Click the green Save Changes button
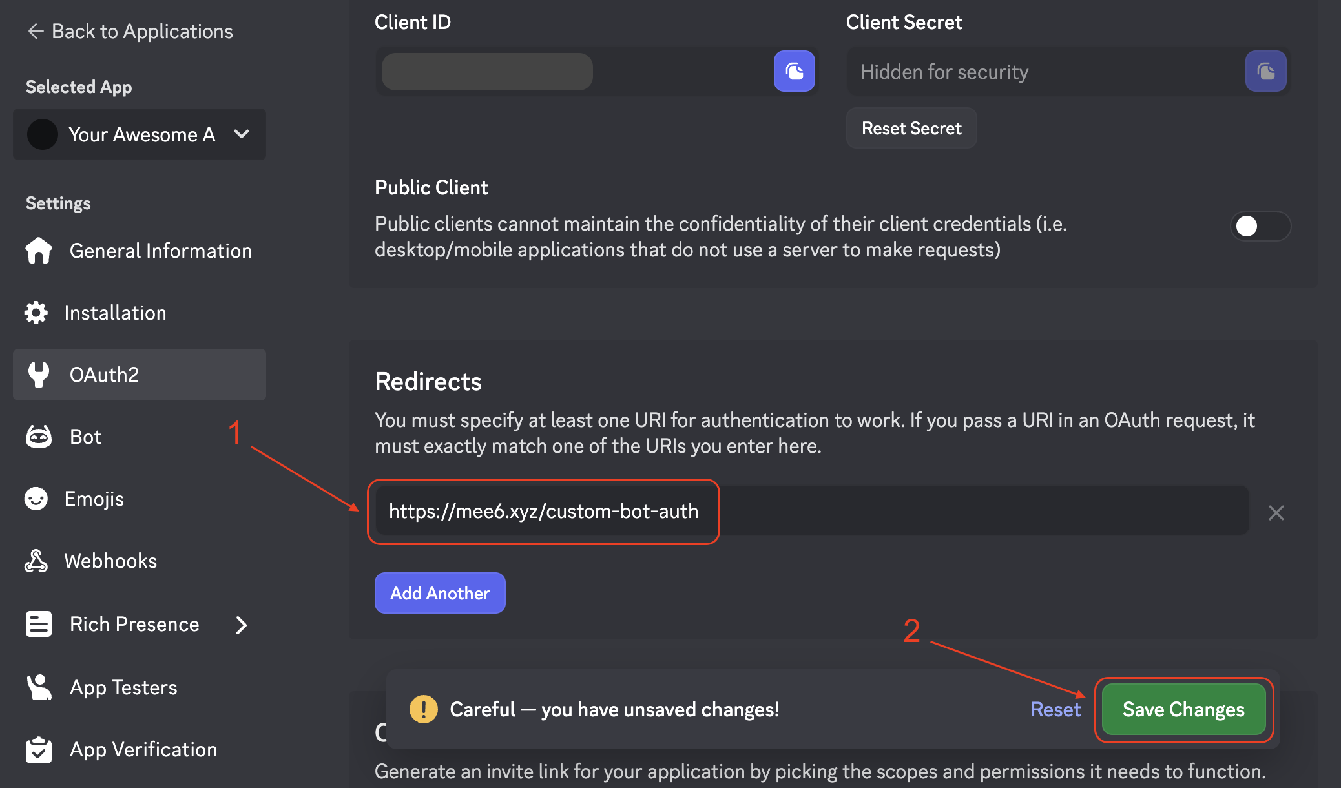Viewport: 1341px width, 788px height. click(x=1183, y=709)
